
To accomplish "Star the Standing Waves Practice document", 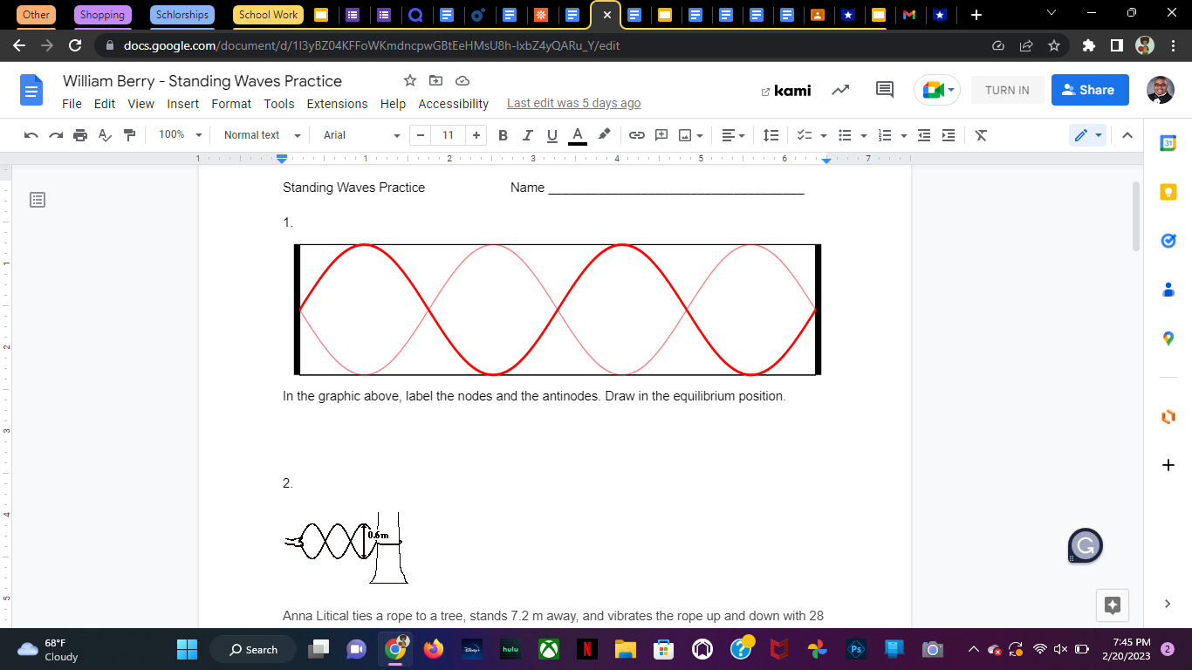I will pos(409,80).
